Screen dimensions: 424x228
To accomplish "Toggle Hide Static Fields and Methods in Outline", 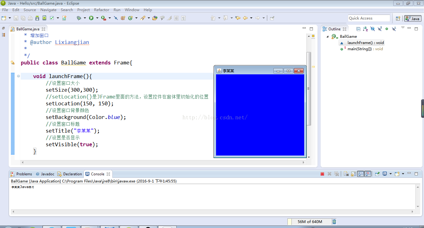I will [380, 29].
